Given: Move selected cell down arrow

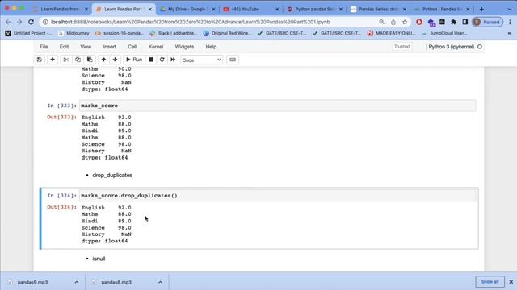Looking at the screenshot, I should click(x=115, y=60).
